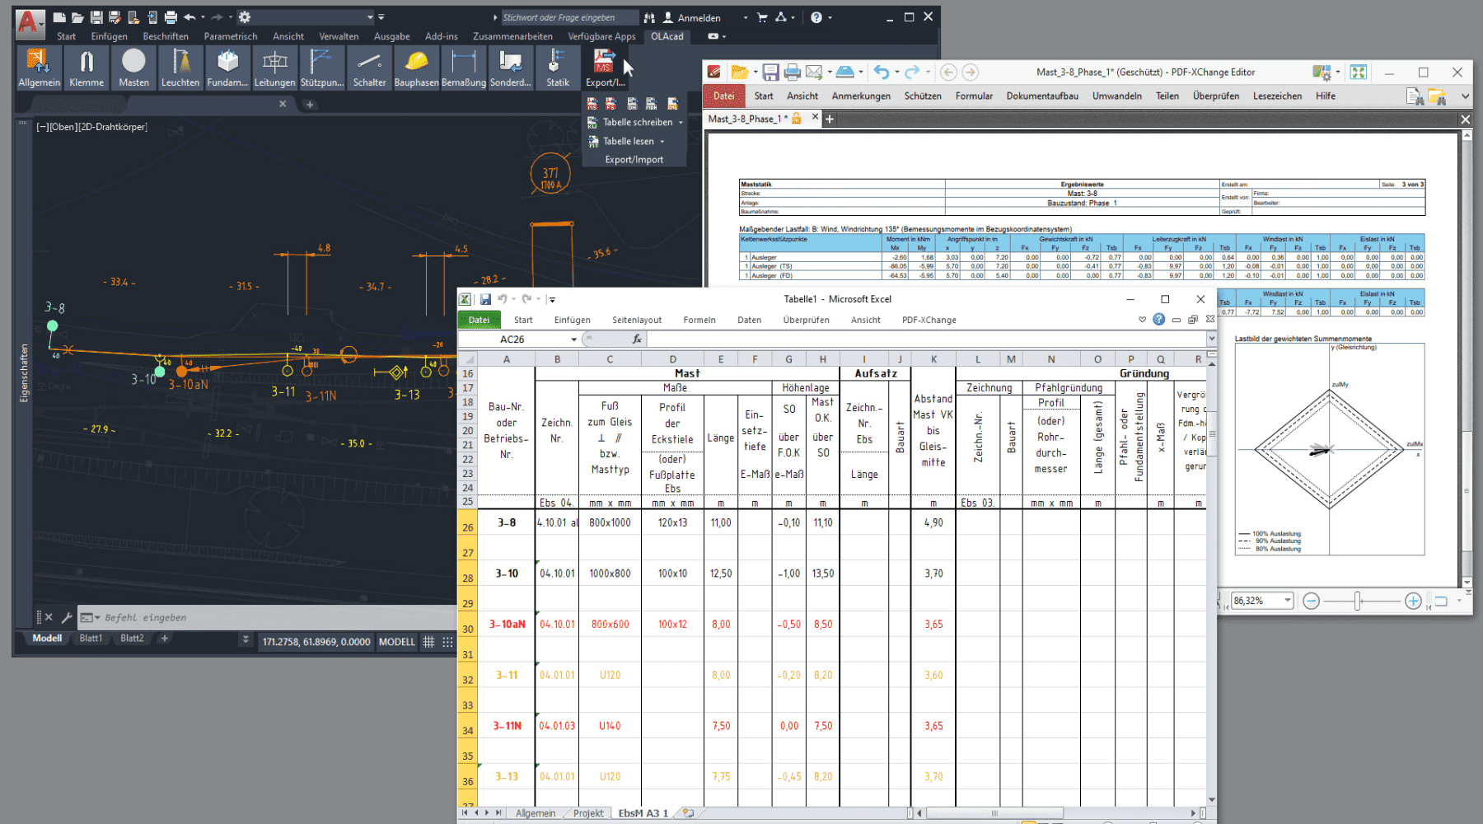The width and height of the screenshot is (1483, 824).
Task: Choose the Schalter tool icon
Action: click(x=369, y=67)
